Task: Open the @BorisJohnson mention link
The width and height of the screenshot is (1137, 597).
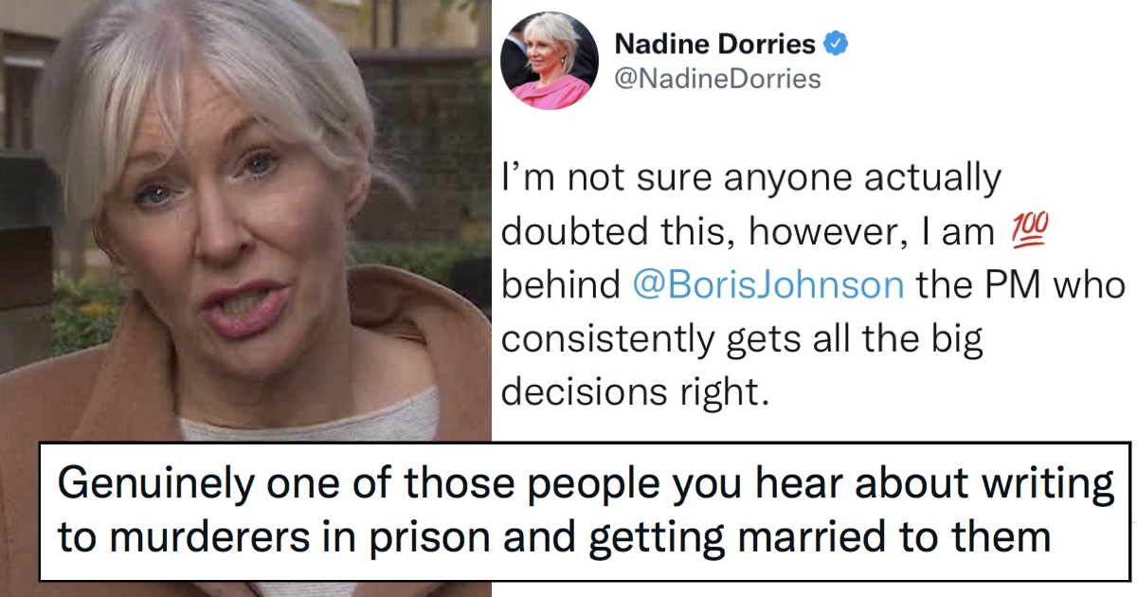Action: click(767, 285)
